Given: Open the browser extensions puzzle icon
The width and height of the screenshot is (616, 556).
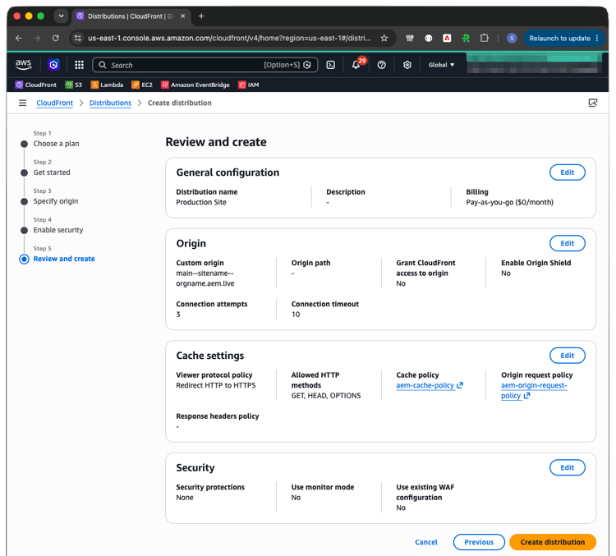Looking at the screenshot, I should [x=485, y=38].
